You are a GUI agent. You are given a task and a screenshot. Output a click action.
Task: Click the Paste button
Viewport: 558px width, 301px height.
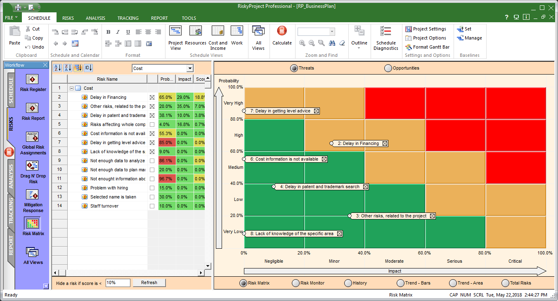tap(14, 35)
